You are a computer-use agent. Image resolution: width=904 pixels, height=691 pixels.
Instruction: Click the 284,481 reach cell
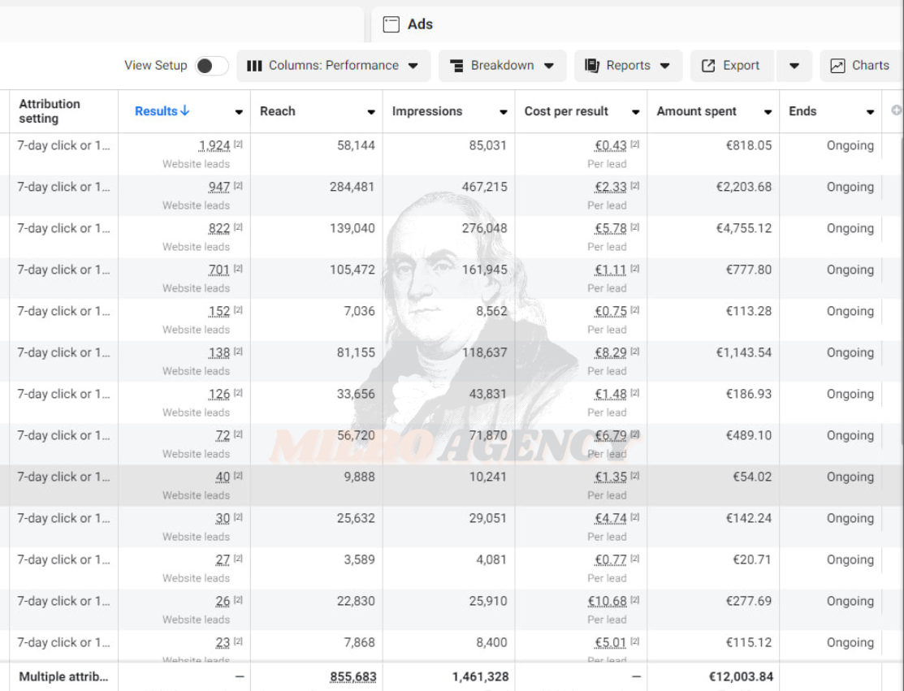[x=353, y=187]
